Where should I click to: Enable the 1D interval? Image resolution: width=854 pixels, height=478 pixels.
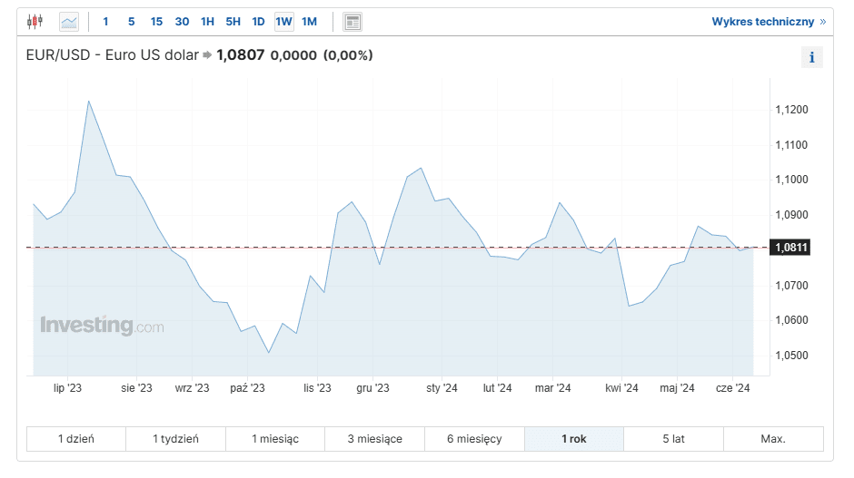click(x=258, y=21)
